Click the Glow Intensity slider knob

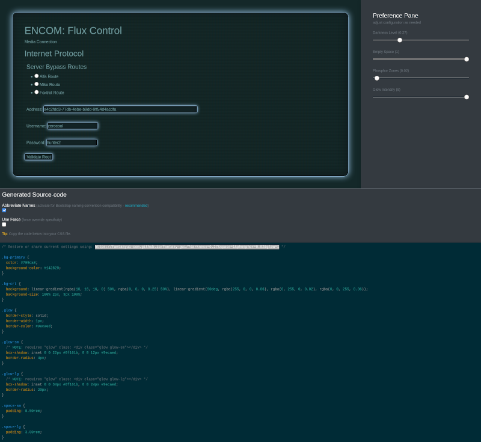(467, 97)
